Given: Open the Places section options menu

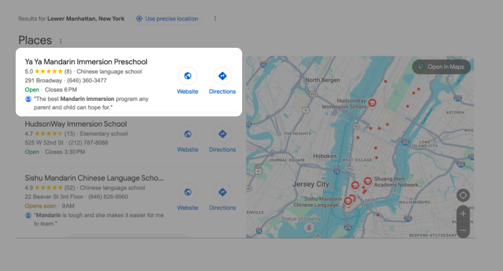Looking at the screenshot, I should 61,41.
